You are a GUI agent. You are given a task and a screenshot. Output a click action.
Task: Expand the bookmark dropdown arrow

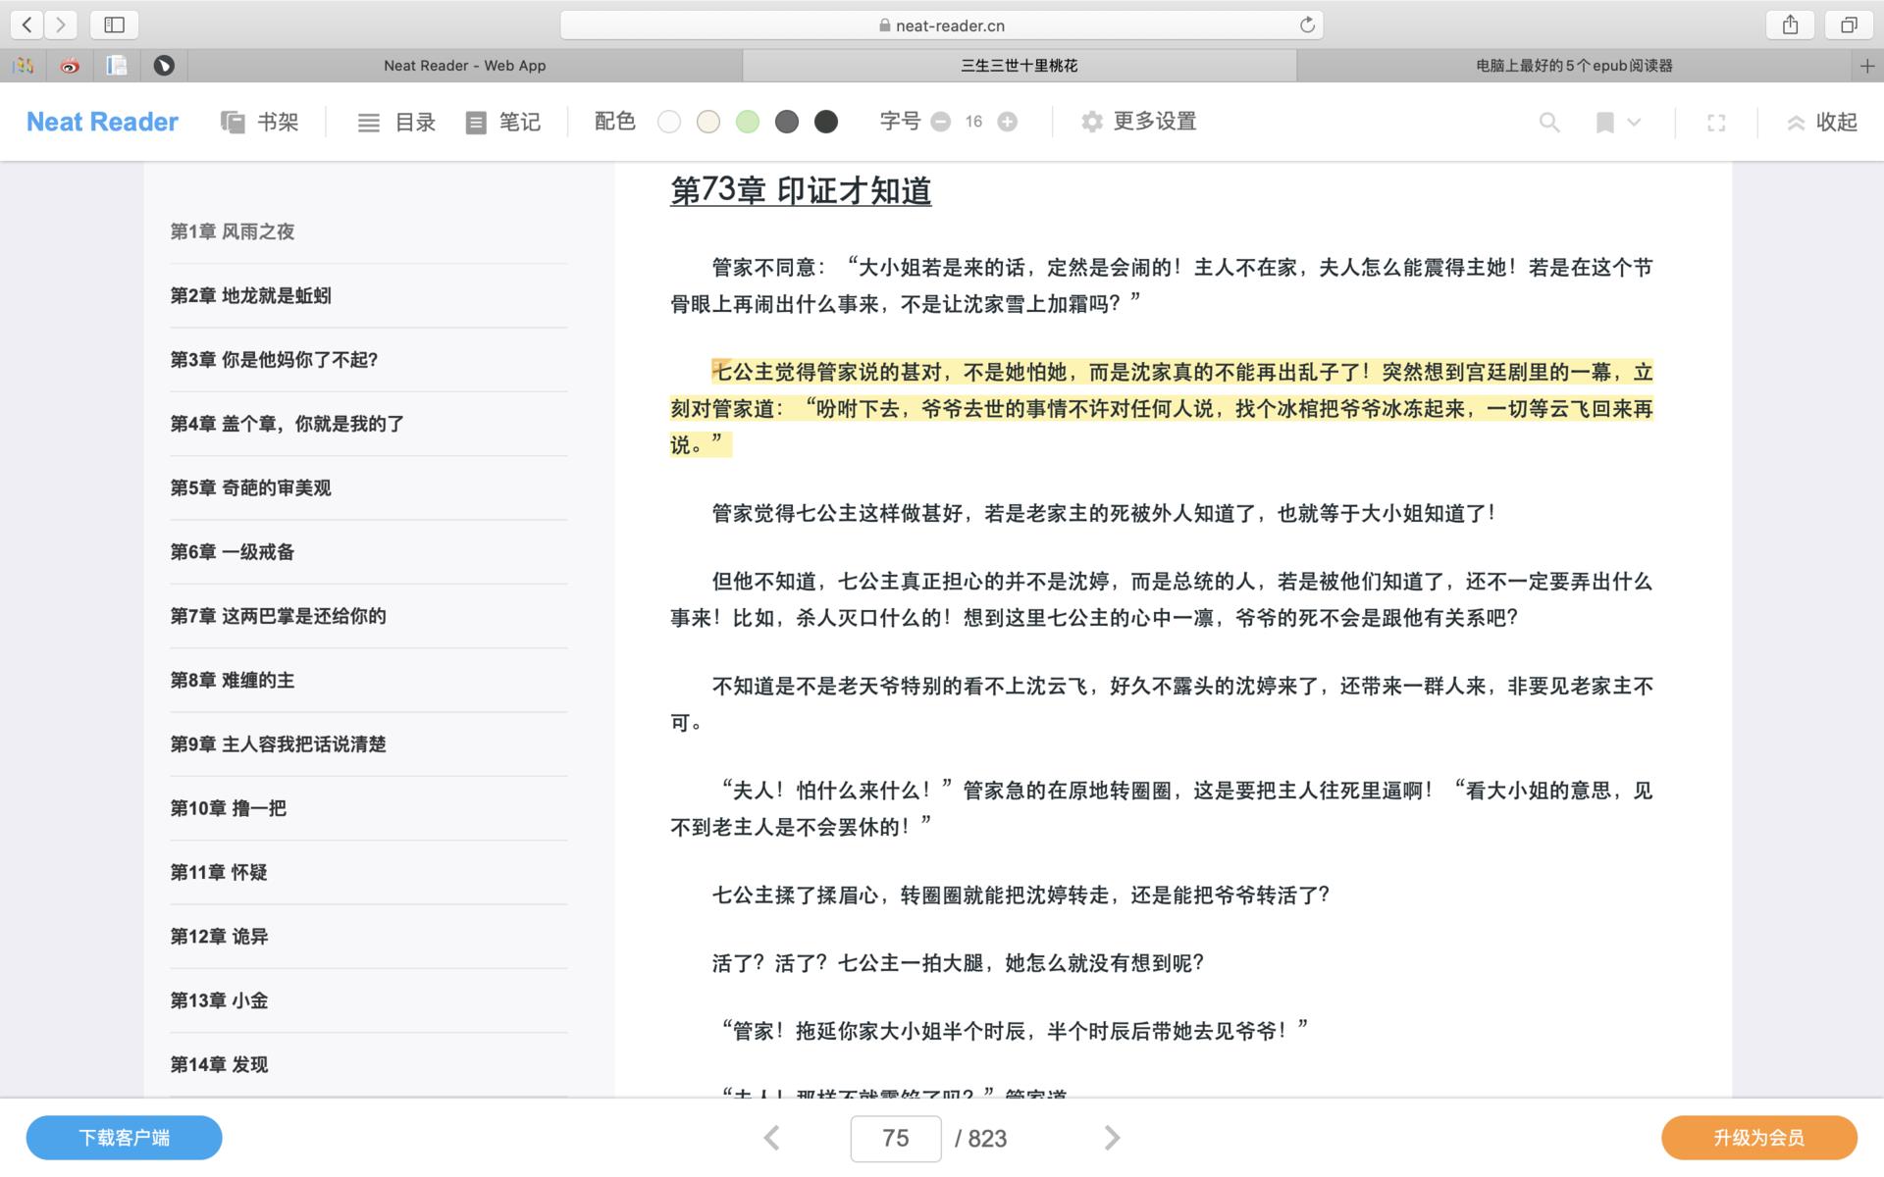coord(1634,122)
